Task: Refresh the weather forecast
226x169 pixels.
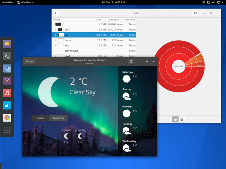Action: (131, 61)
